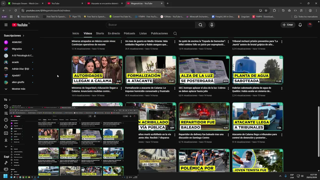The width and height of the screenshot is (320, 180).
Task: Click taskbar microphone tray icon
Action: (286, 176)
